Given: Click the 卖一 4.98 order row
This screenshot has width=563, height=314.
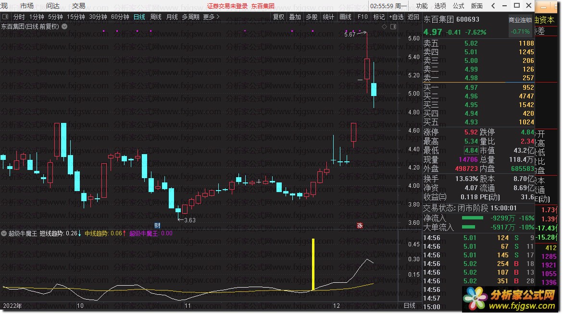Looking at the screenshot, I should click(x=478, y=78).
